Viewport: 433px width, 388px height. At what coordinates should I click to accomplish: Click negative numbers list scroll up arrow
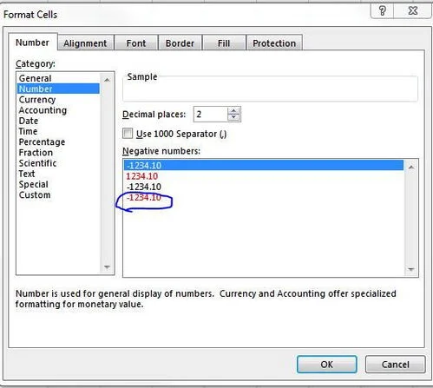coord(411,168)
